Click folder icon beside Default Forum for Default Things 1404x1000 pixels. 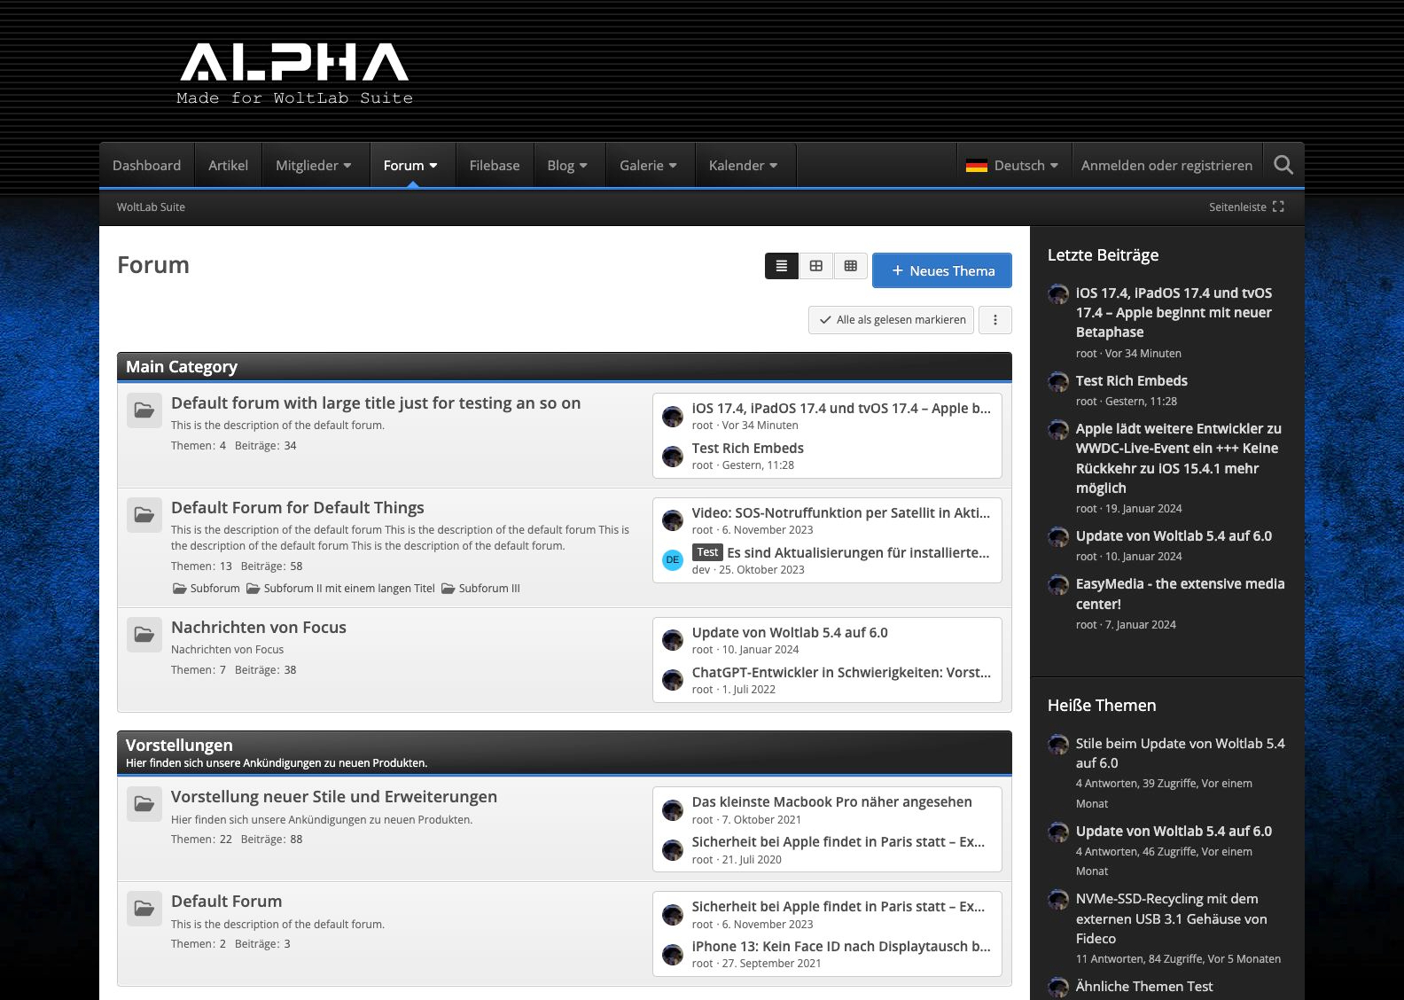(x=144, y=515)
